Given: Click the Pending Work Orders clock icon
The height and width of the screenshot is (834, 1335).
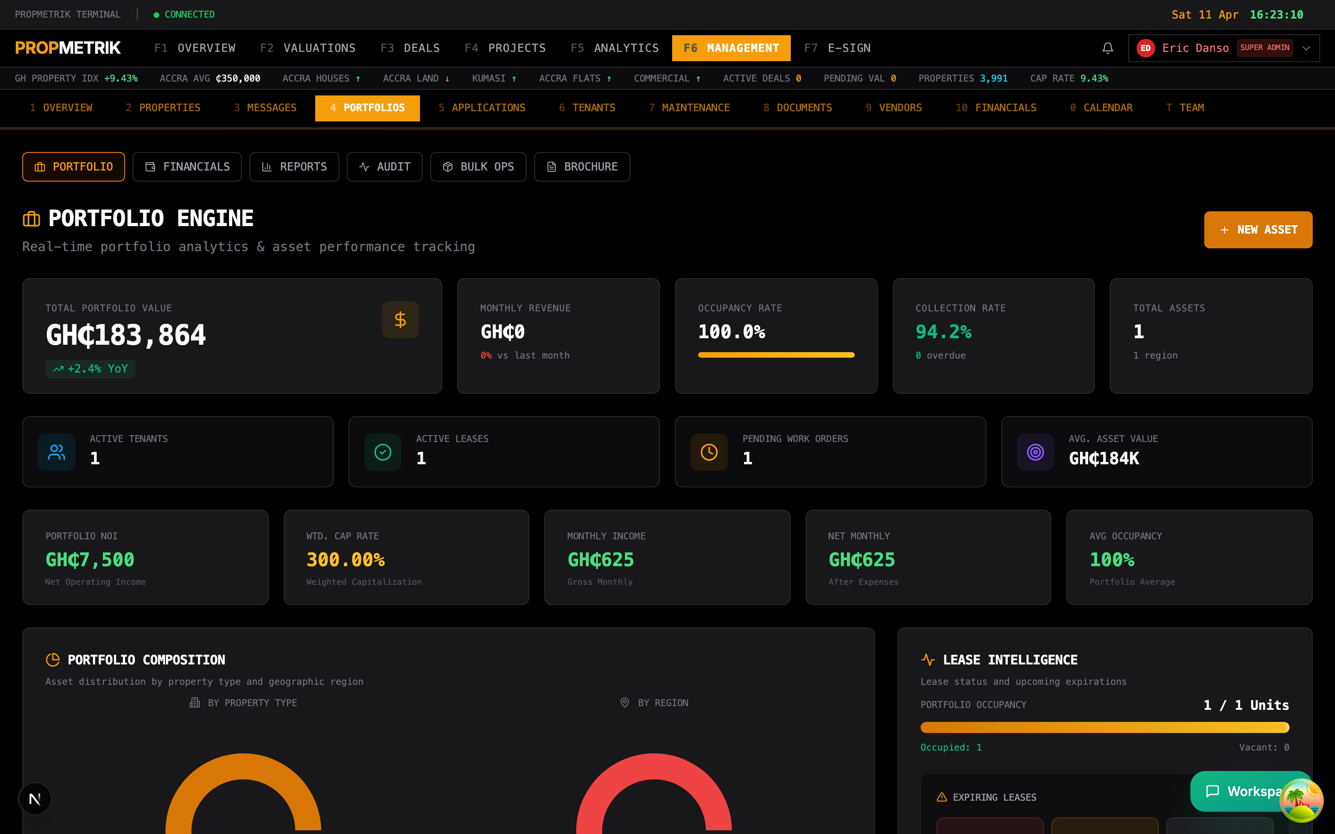Looking at the screenshot, I should [709, 452].
